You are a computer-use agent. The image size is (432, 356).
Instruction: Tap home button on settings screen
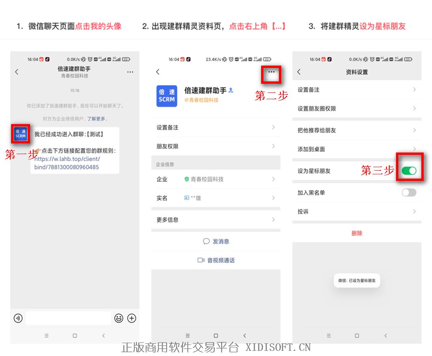(x=357, y=335)
